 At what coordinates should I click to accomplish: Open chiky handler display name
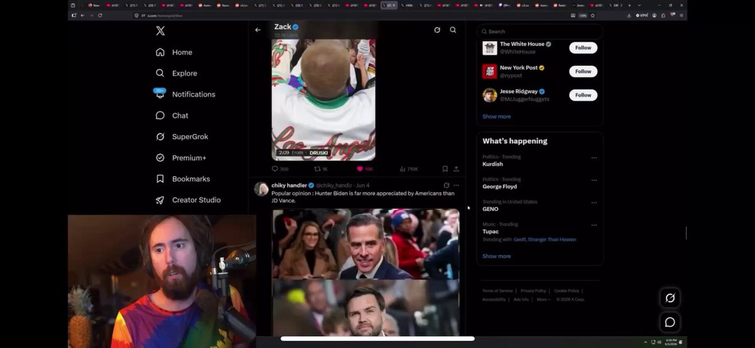pyautogui.click(x=289, y=185)
